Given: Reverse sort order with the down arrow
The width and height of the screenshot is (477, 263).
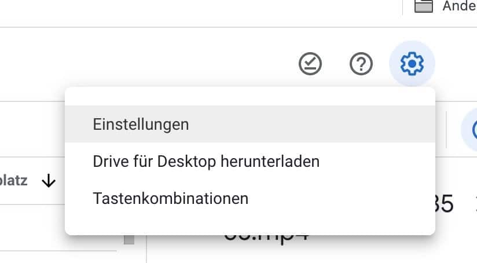Looking at the screenshot, I should [x=49, y=181].
